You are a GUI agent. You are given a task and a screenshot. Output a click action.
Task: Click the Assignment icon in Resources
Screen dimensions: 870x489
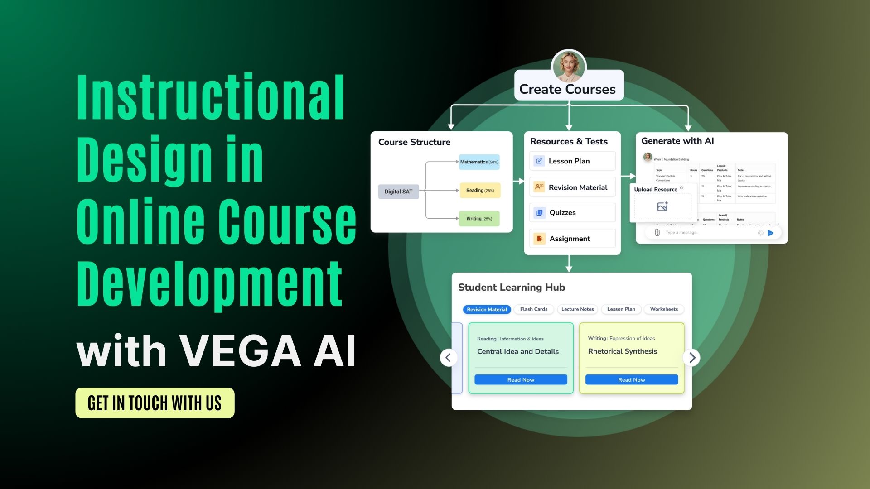pyautogui.click(x=538, y=238)
